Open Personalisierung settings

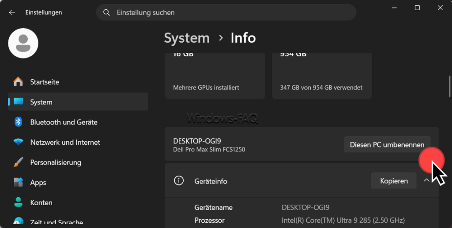(78, 162)
